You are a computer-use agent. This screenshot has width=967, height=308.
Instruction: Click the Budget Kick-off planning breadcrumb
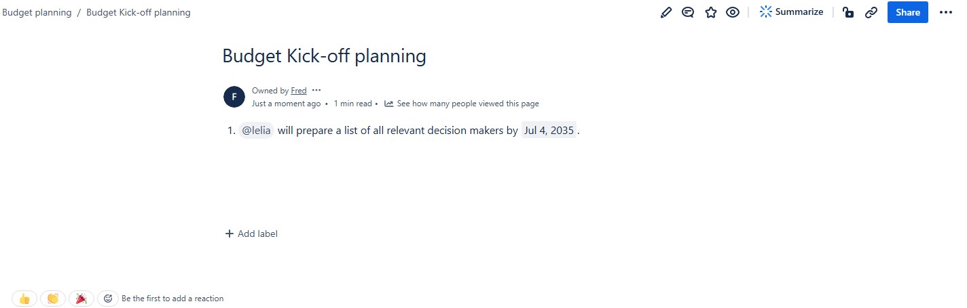point(139,13)
